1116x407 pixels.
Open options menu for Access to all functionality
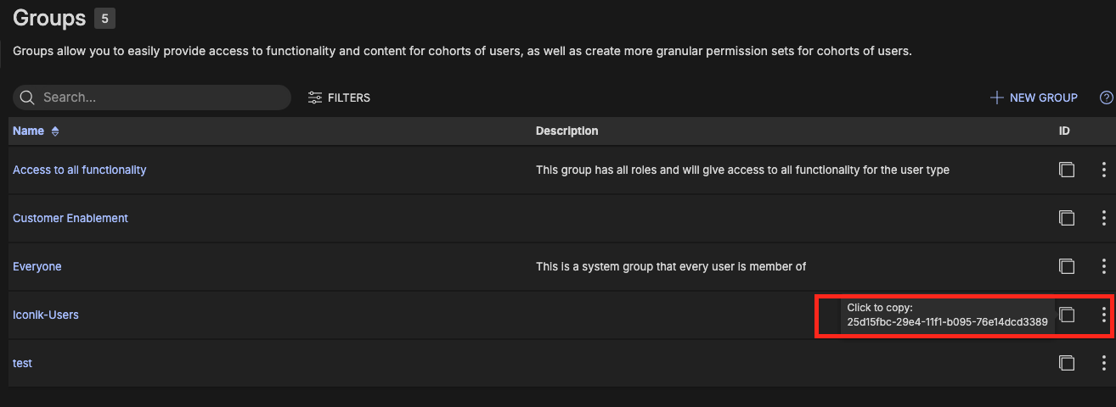point(1103,170)
